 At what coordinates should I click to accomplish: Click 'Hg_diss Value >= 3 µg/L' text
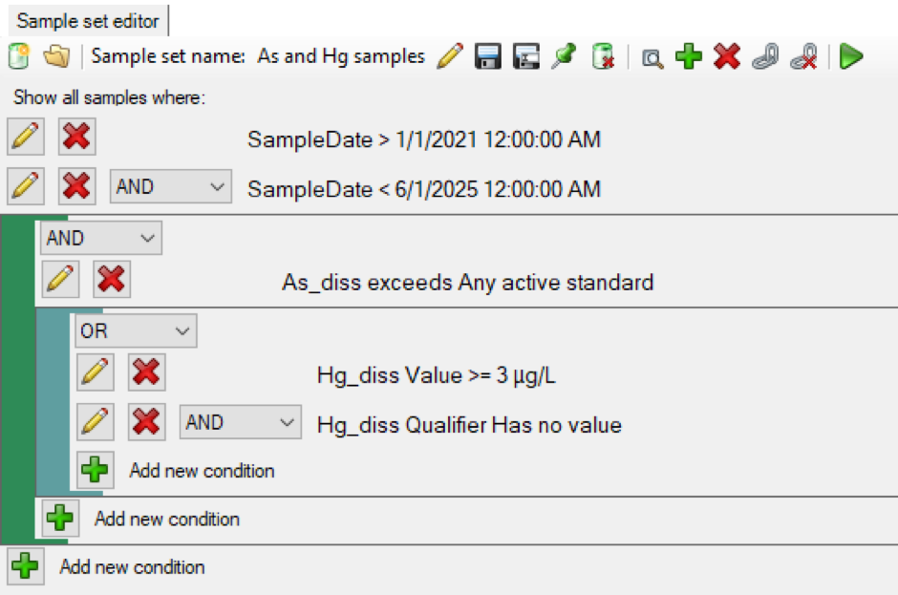tap(436, 375)
